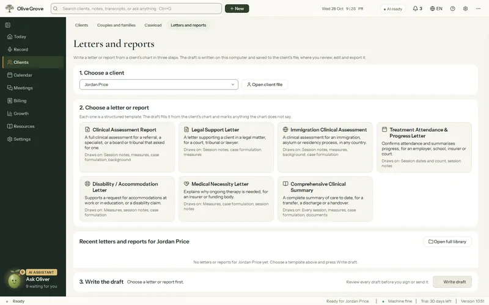Click the date and time display
Viewport: 489px width, 305px height.
click(342, 9)
